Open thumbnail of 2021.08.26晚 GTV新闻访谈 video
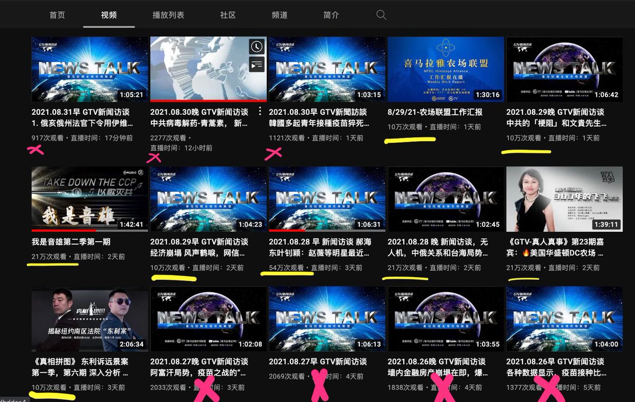 [446, 319]
